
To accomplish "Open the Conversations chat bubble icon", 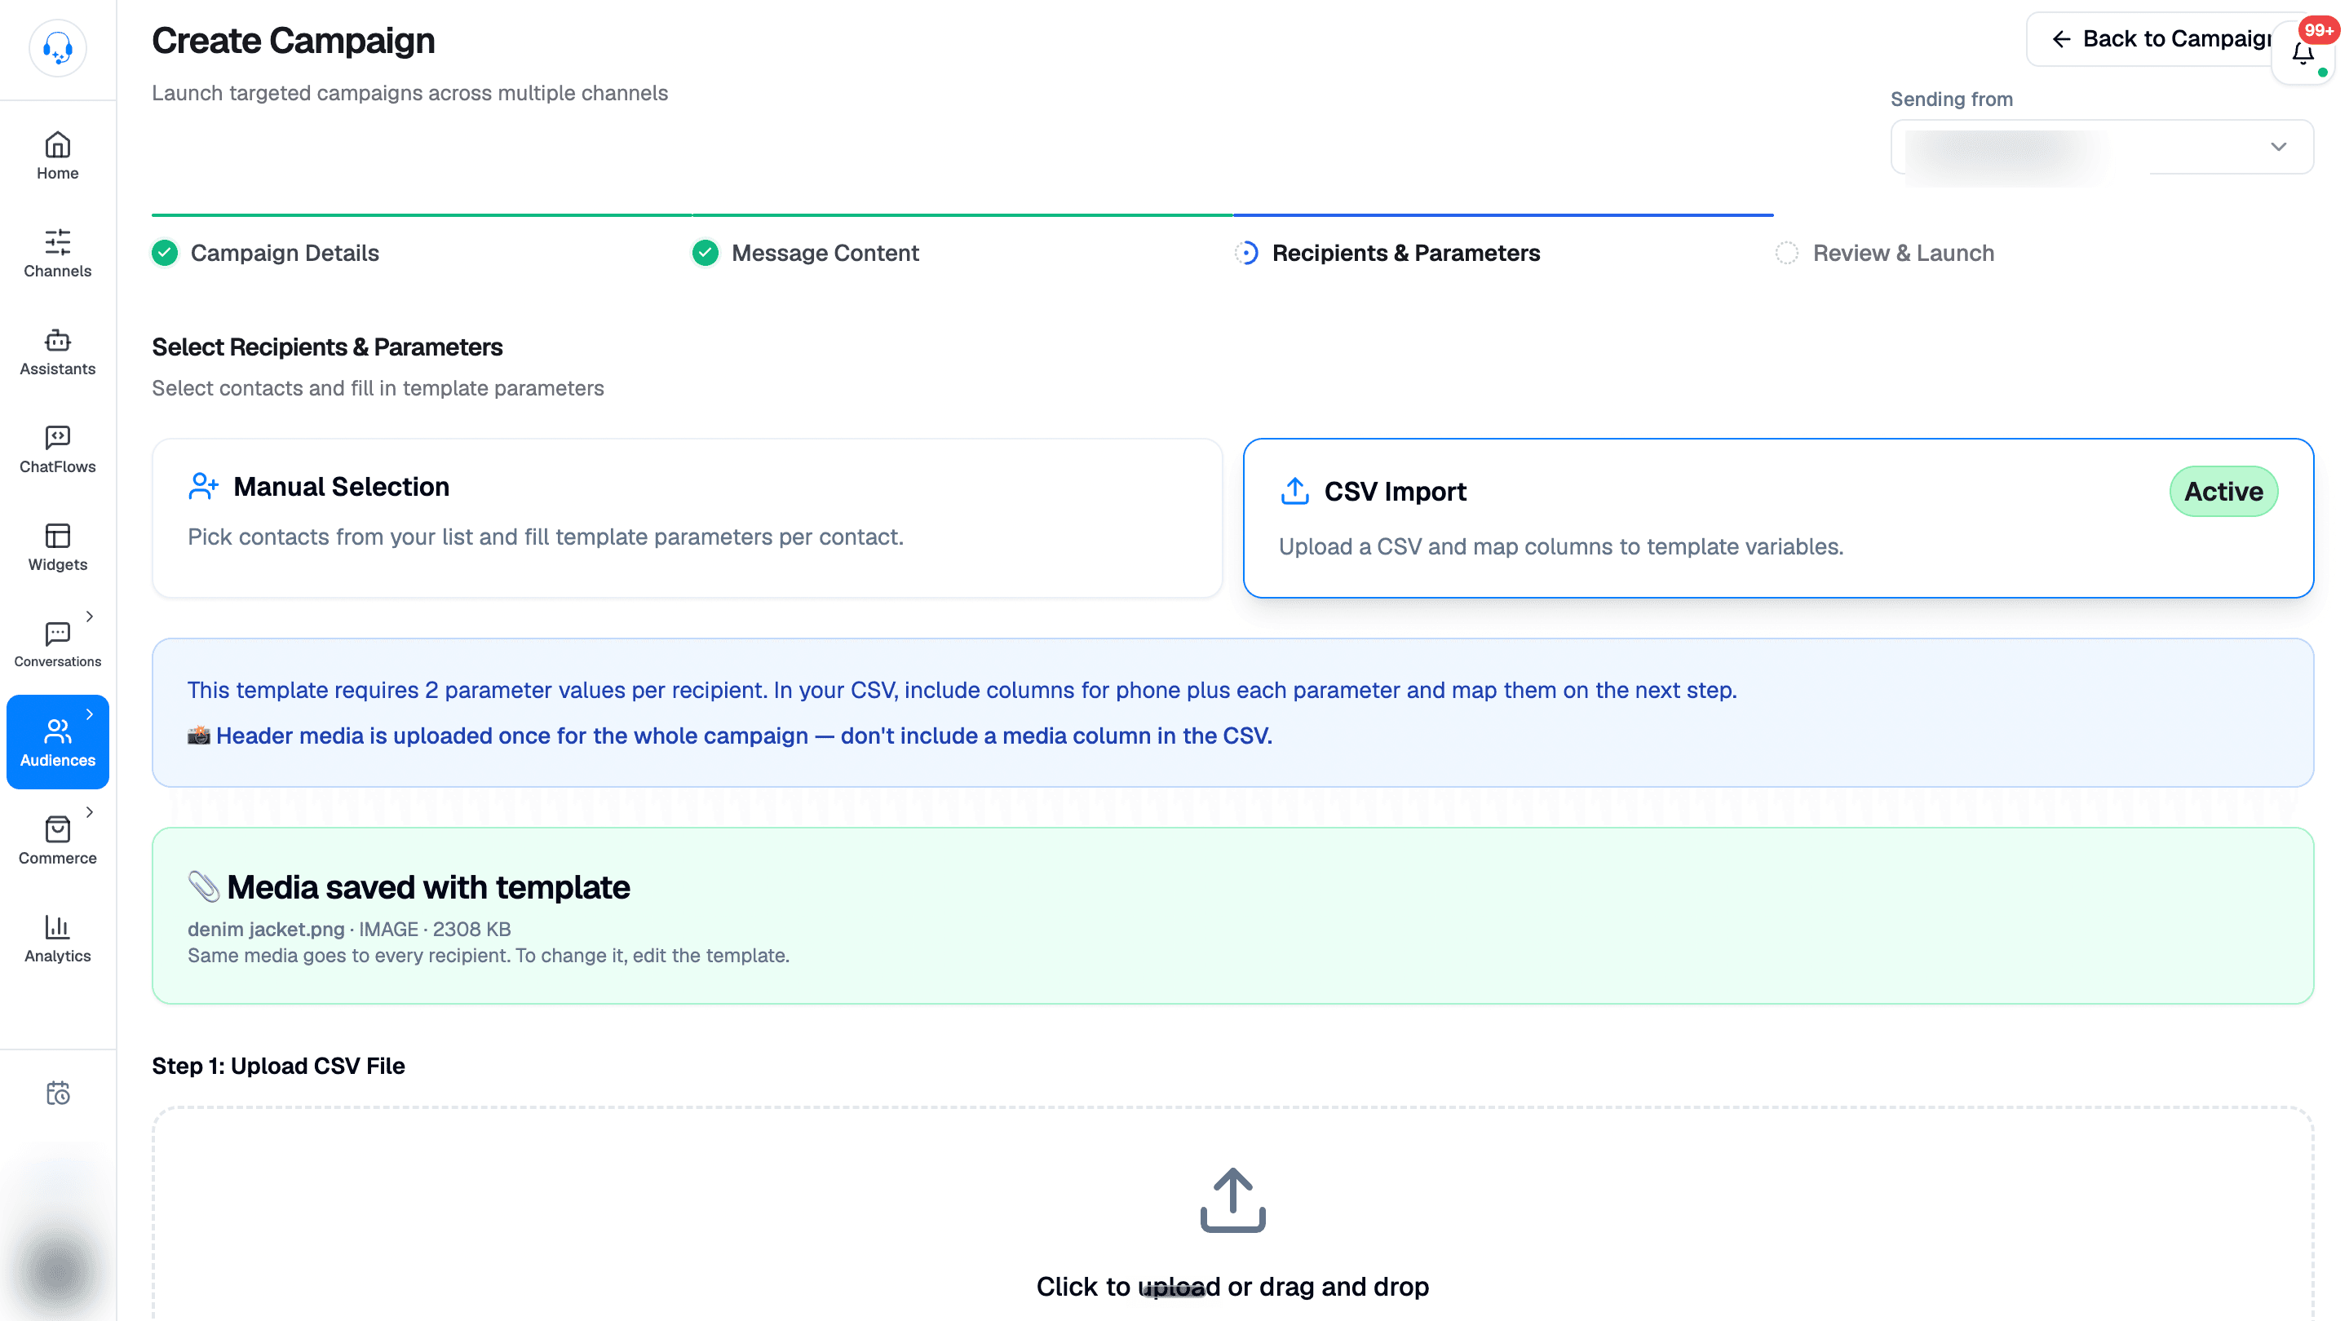I will click(57, 633).
